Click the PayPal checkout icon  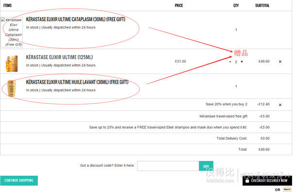point(287,190)
